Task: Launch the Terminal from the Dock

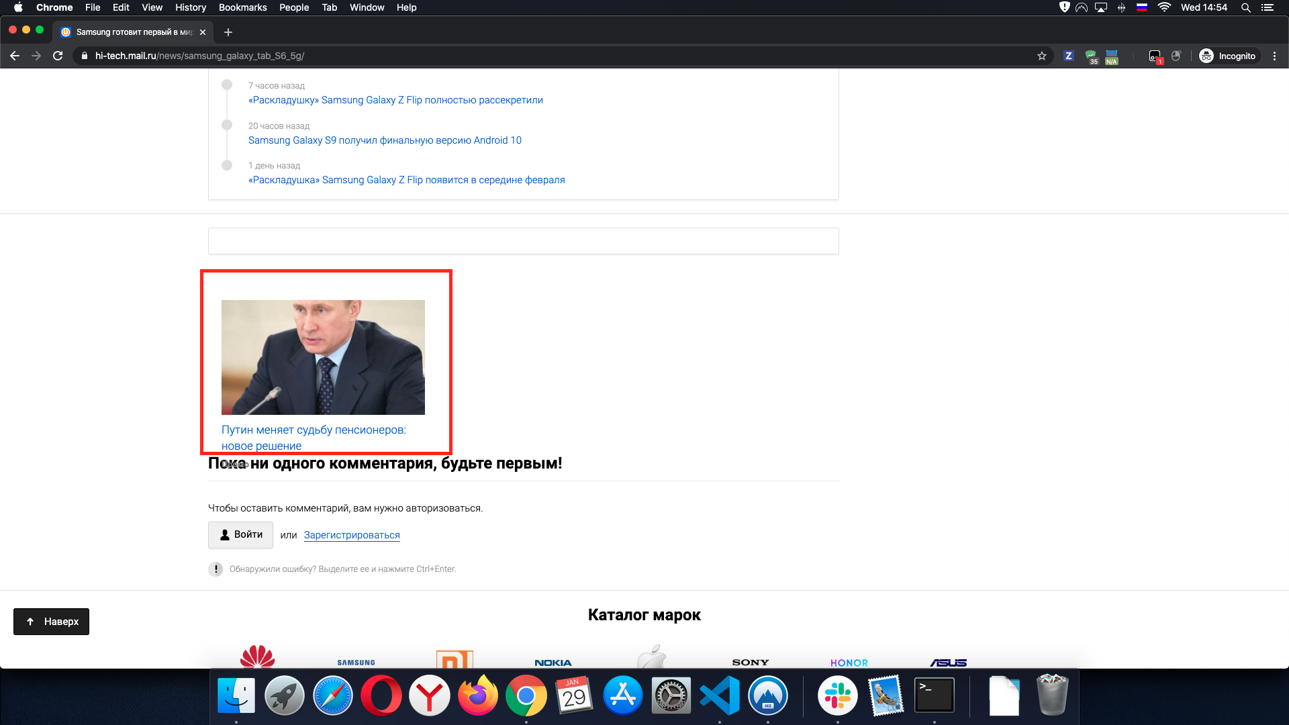Action: click(x=935, y=695)
